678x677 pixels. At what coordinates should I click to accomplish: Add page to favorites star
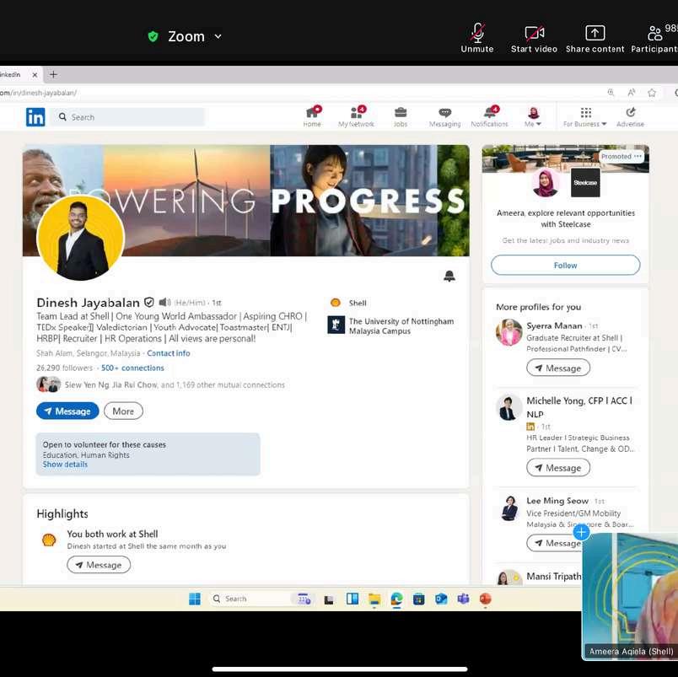point(652,93)
